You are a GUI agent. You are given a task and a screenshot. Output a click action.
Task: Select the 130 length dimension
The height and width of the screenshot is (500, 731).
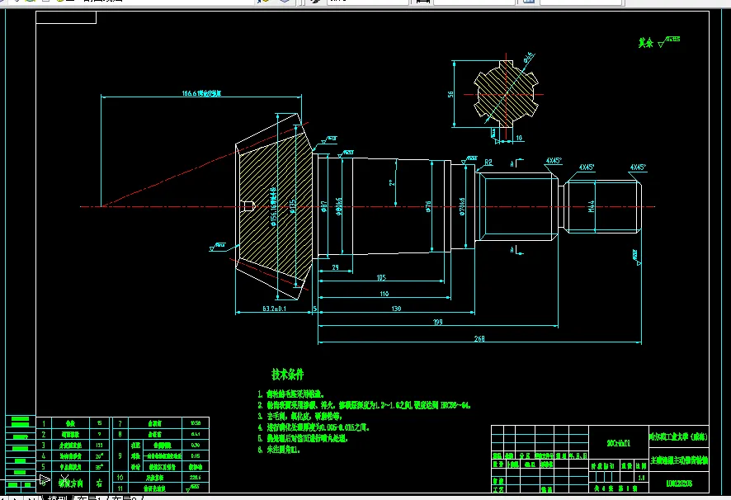click(396, 309)
